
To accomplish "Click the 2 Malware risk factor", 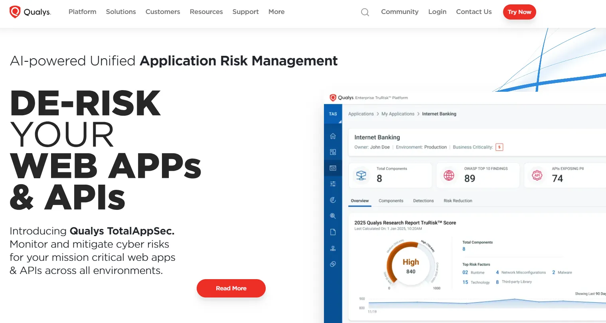I will (562, 273).
